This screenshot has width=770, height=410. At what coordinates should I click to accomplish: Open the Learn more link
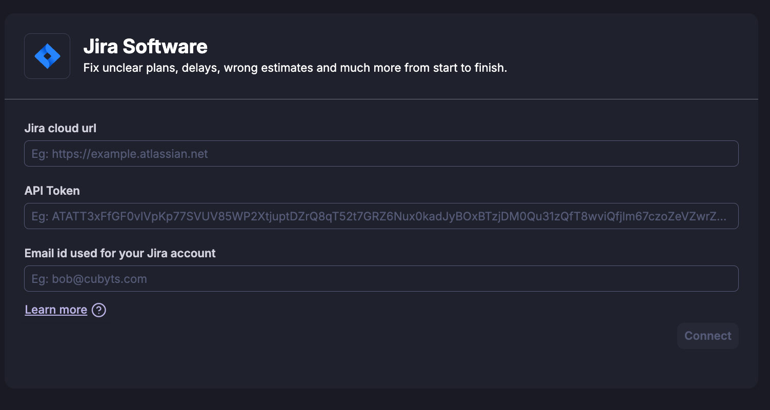tap(56, 310)
